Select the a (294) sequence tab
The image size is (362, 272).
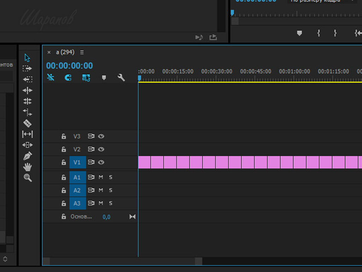point(65,52)
